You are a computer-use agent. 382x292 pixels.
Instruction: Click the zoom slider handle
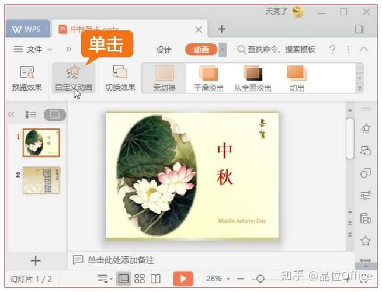[x=260, y=279]
